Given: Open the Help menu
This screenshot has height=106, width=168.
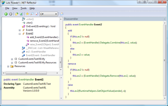Looking at the screenshot, I should tap(32, 8).
